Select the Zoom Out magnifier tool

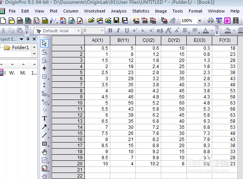coord(44,60)
